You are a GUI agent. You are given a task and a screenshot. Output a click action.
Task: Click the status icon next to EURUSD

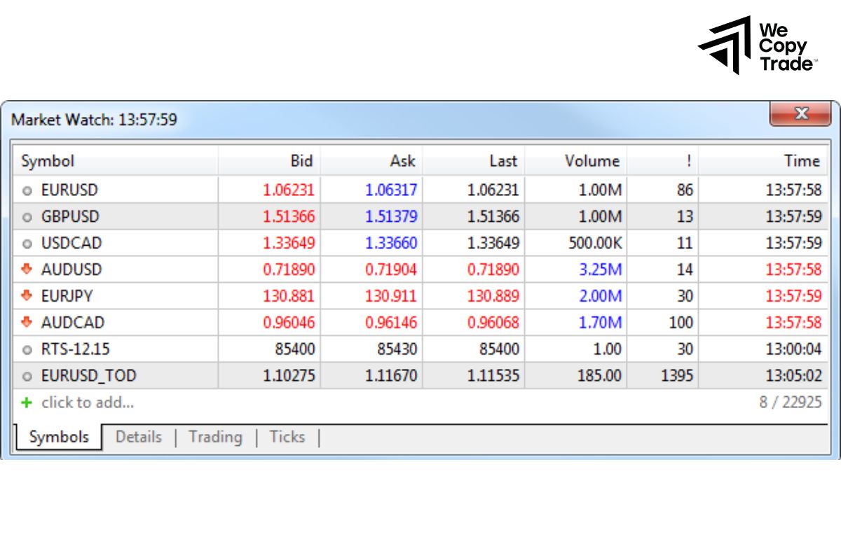coord(25,190)
